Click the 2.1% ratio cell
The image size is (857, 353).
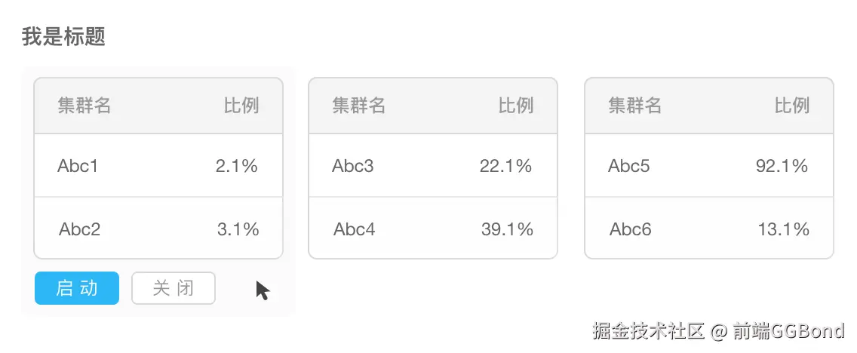point(237,166)
